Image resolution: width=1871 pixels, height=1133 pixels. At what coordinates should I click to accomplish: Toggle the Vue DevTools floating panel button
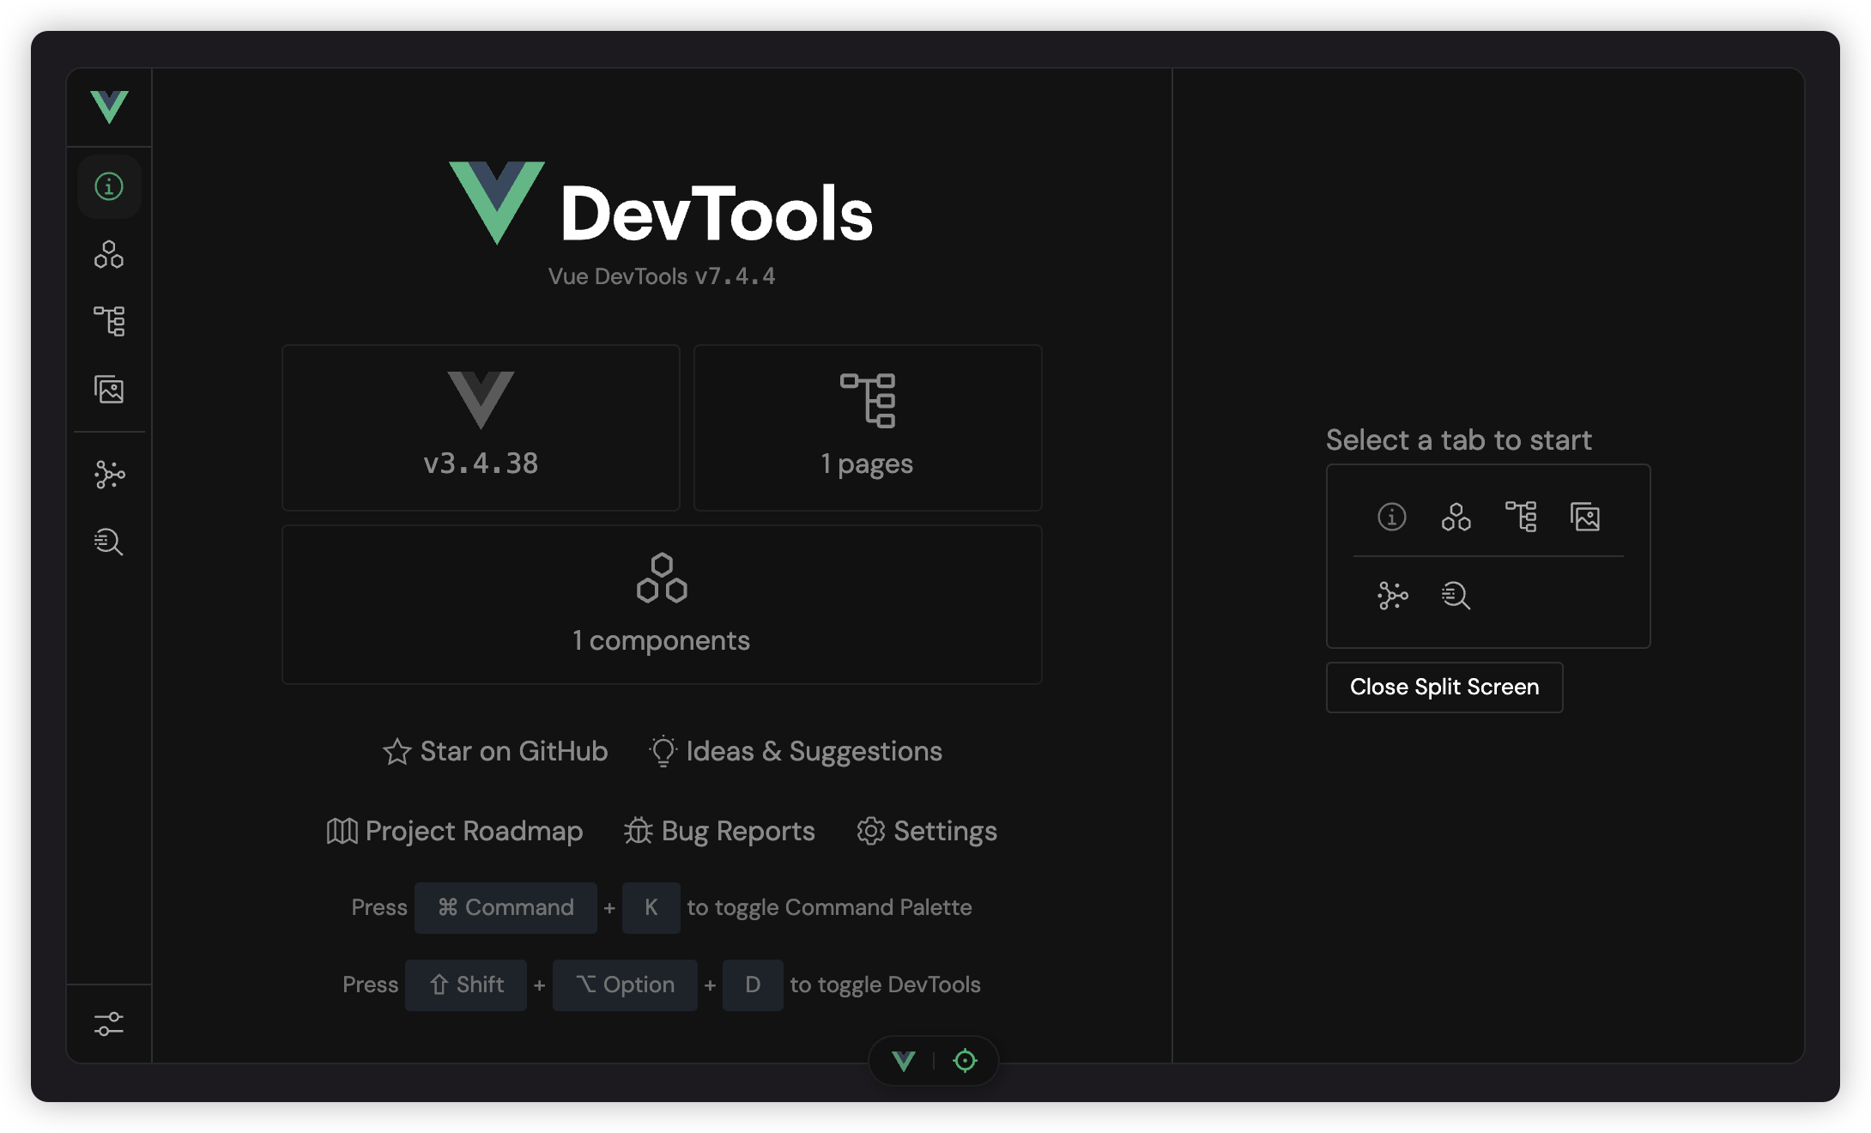pos(904,1061)
